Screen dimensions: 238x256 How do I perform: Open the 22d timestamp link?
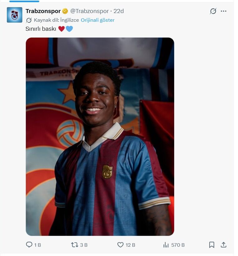119,11
